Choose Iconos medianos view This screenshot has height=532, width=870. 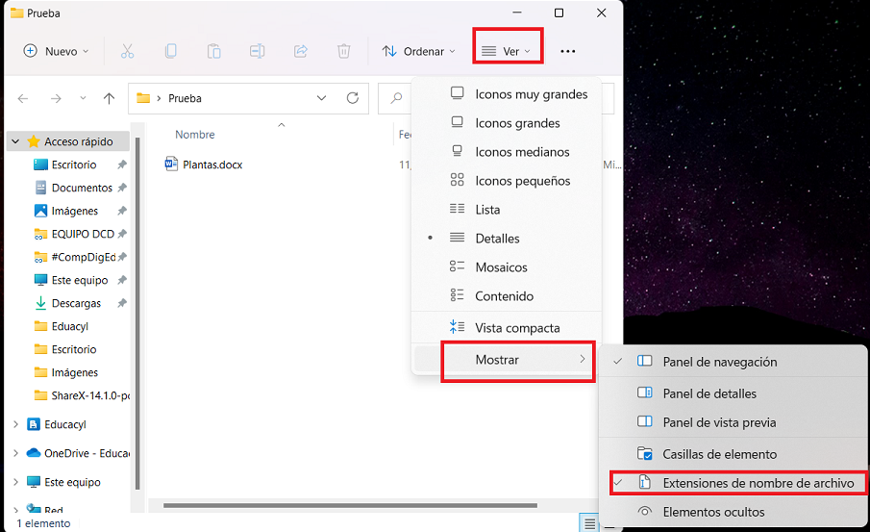tap(506, 152)
